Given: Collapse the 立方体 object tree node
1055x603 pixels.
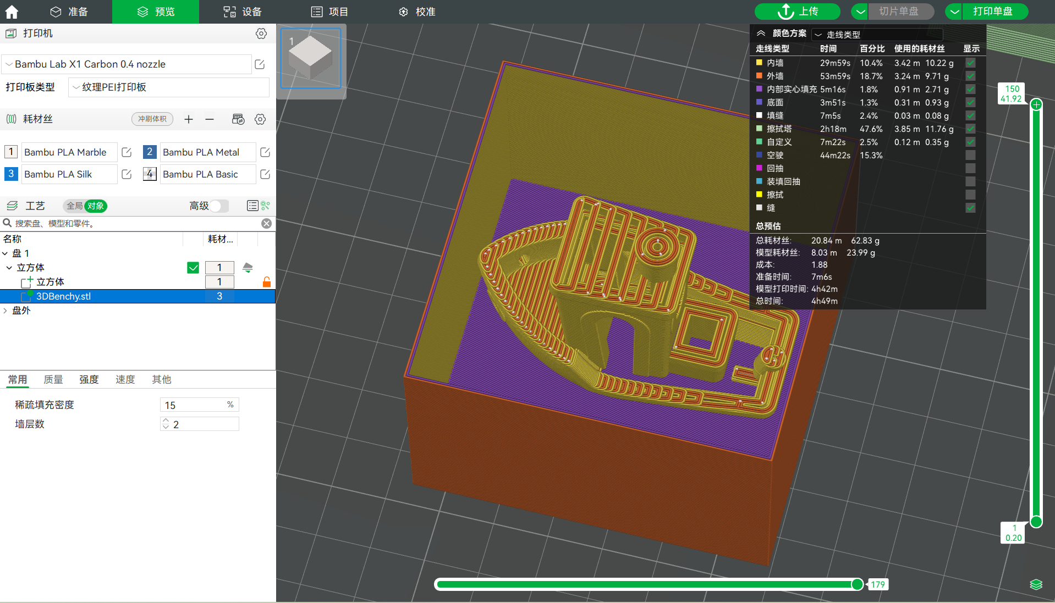Looking at the screenshot, I should (9, 268).
